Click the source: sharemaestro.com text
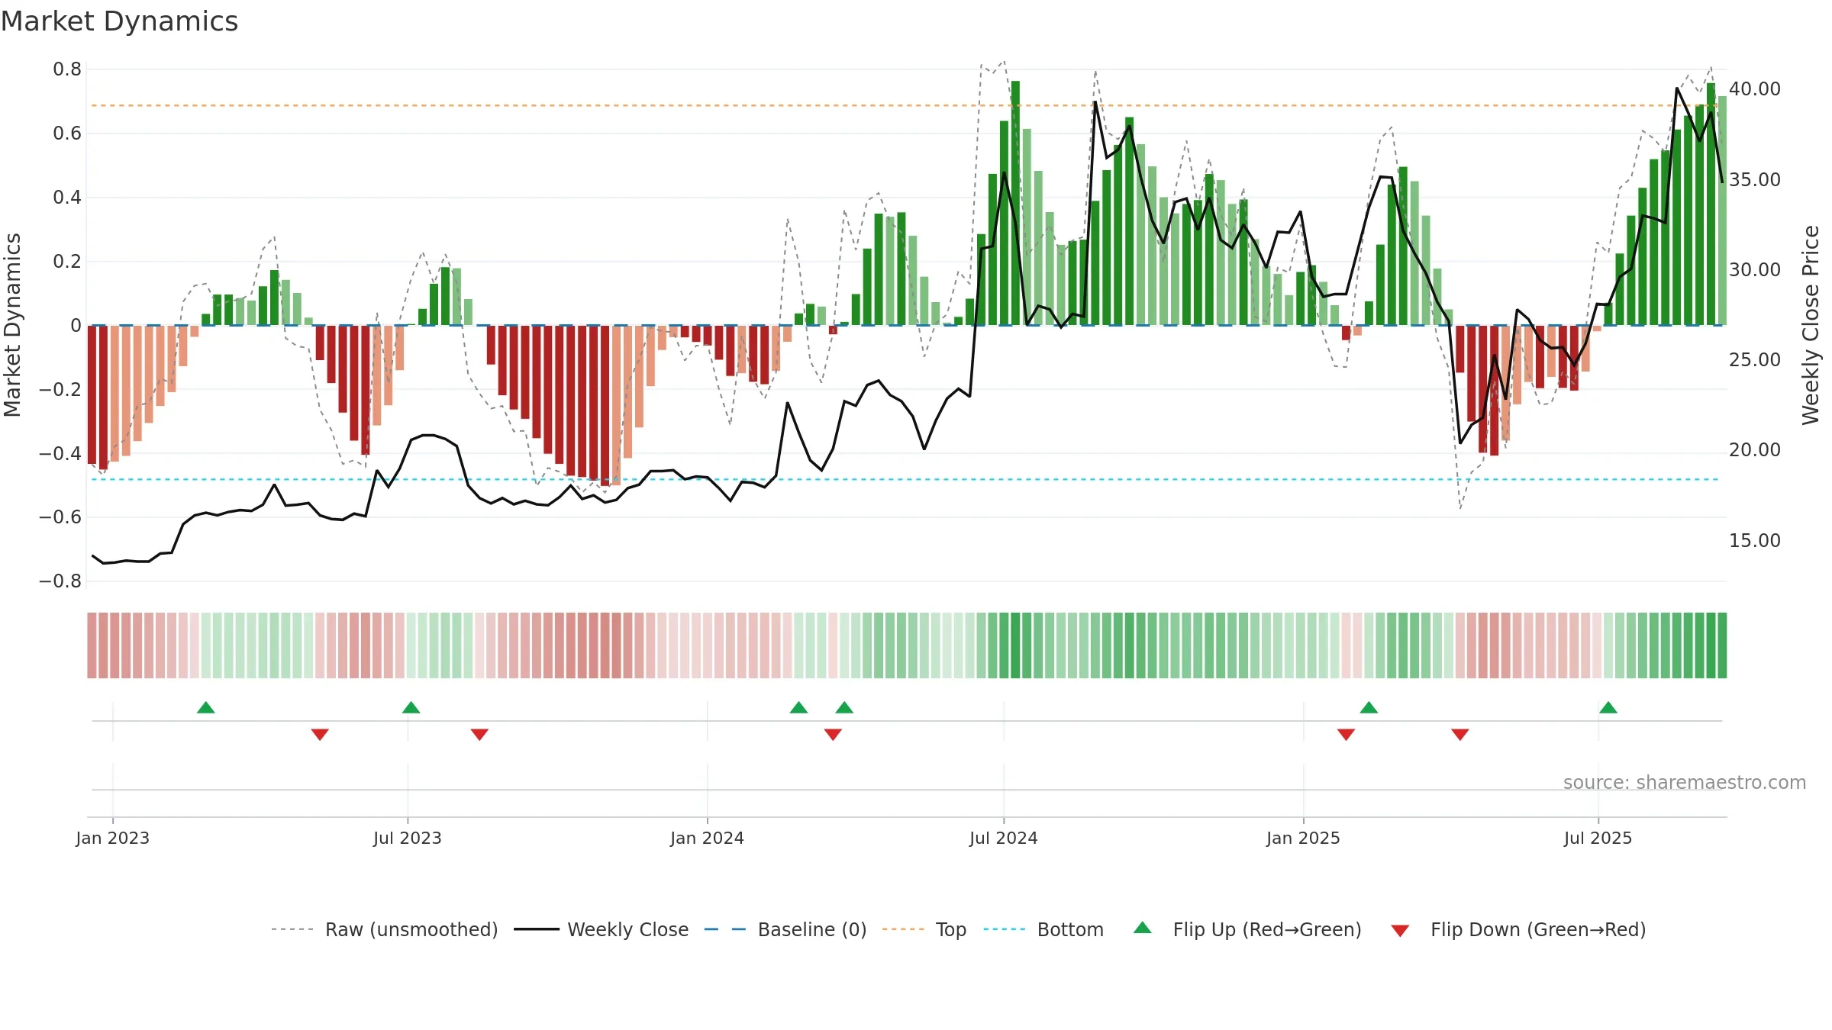The width and height of the screenshot is (1832, 1030). coord(1685,782)
